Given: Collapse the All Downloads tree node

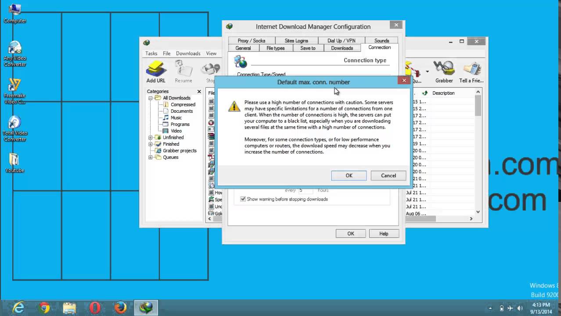Looking at the screenshot, I should click(x=151, y=98).
